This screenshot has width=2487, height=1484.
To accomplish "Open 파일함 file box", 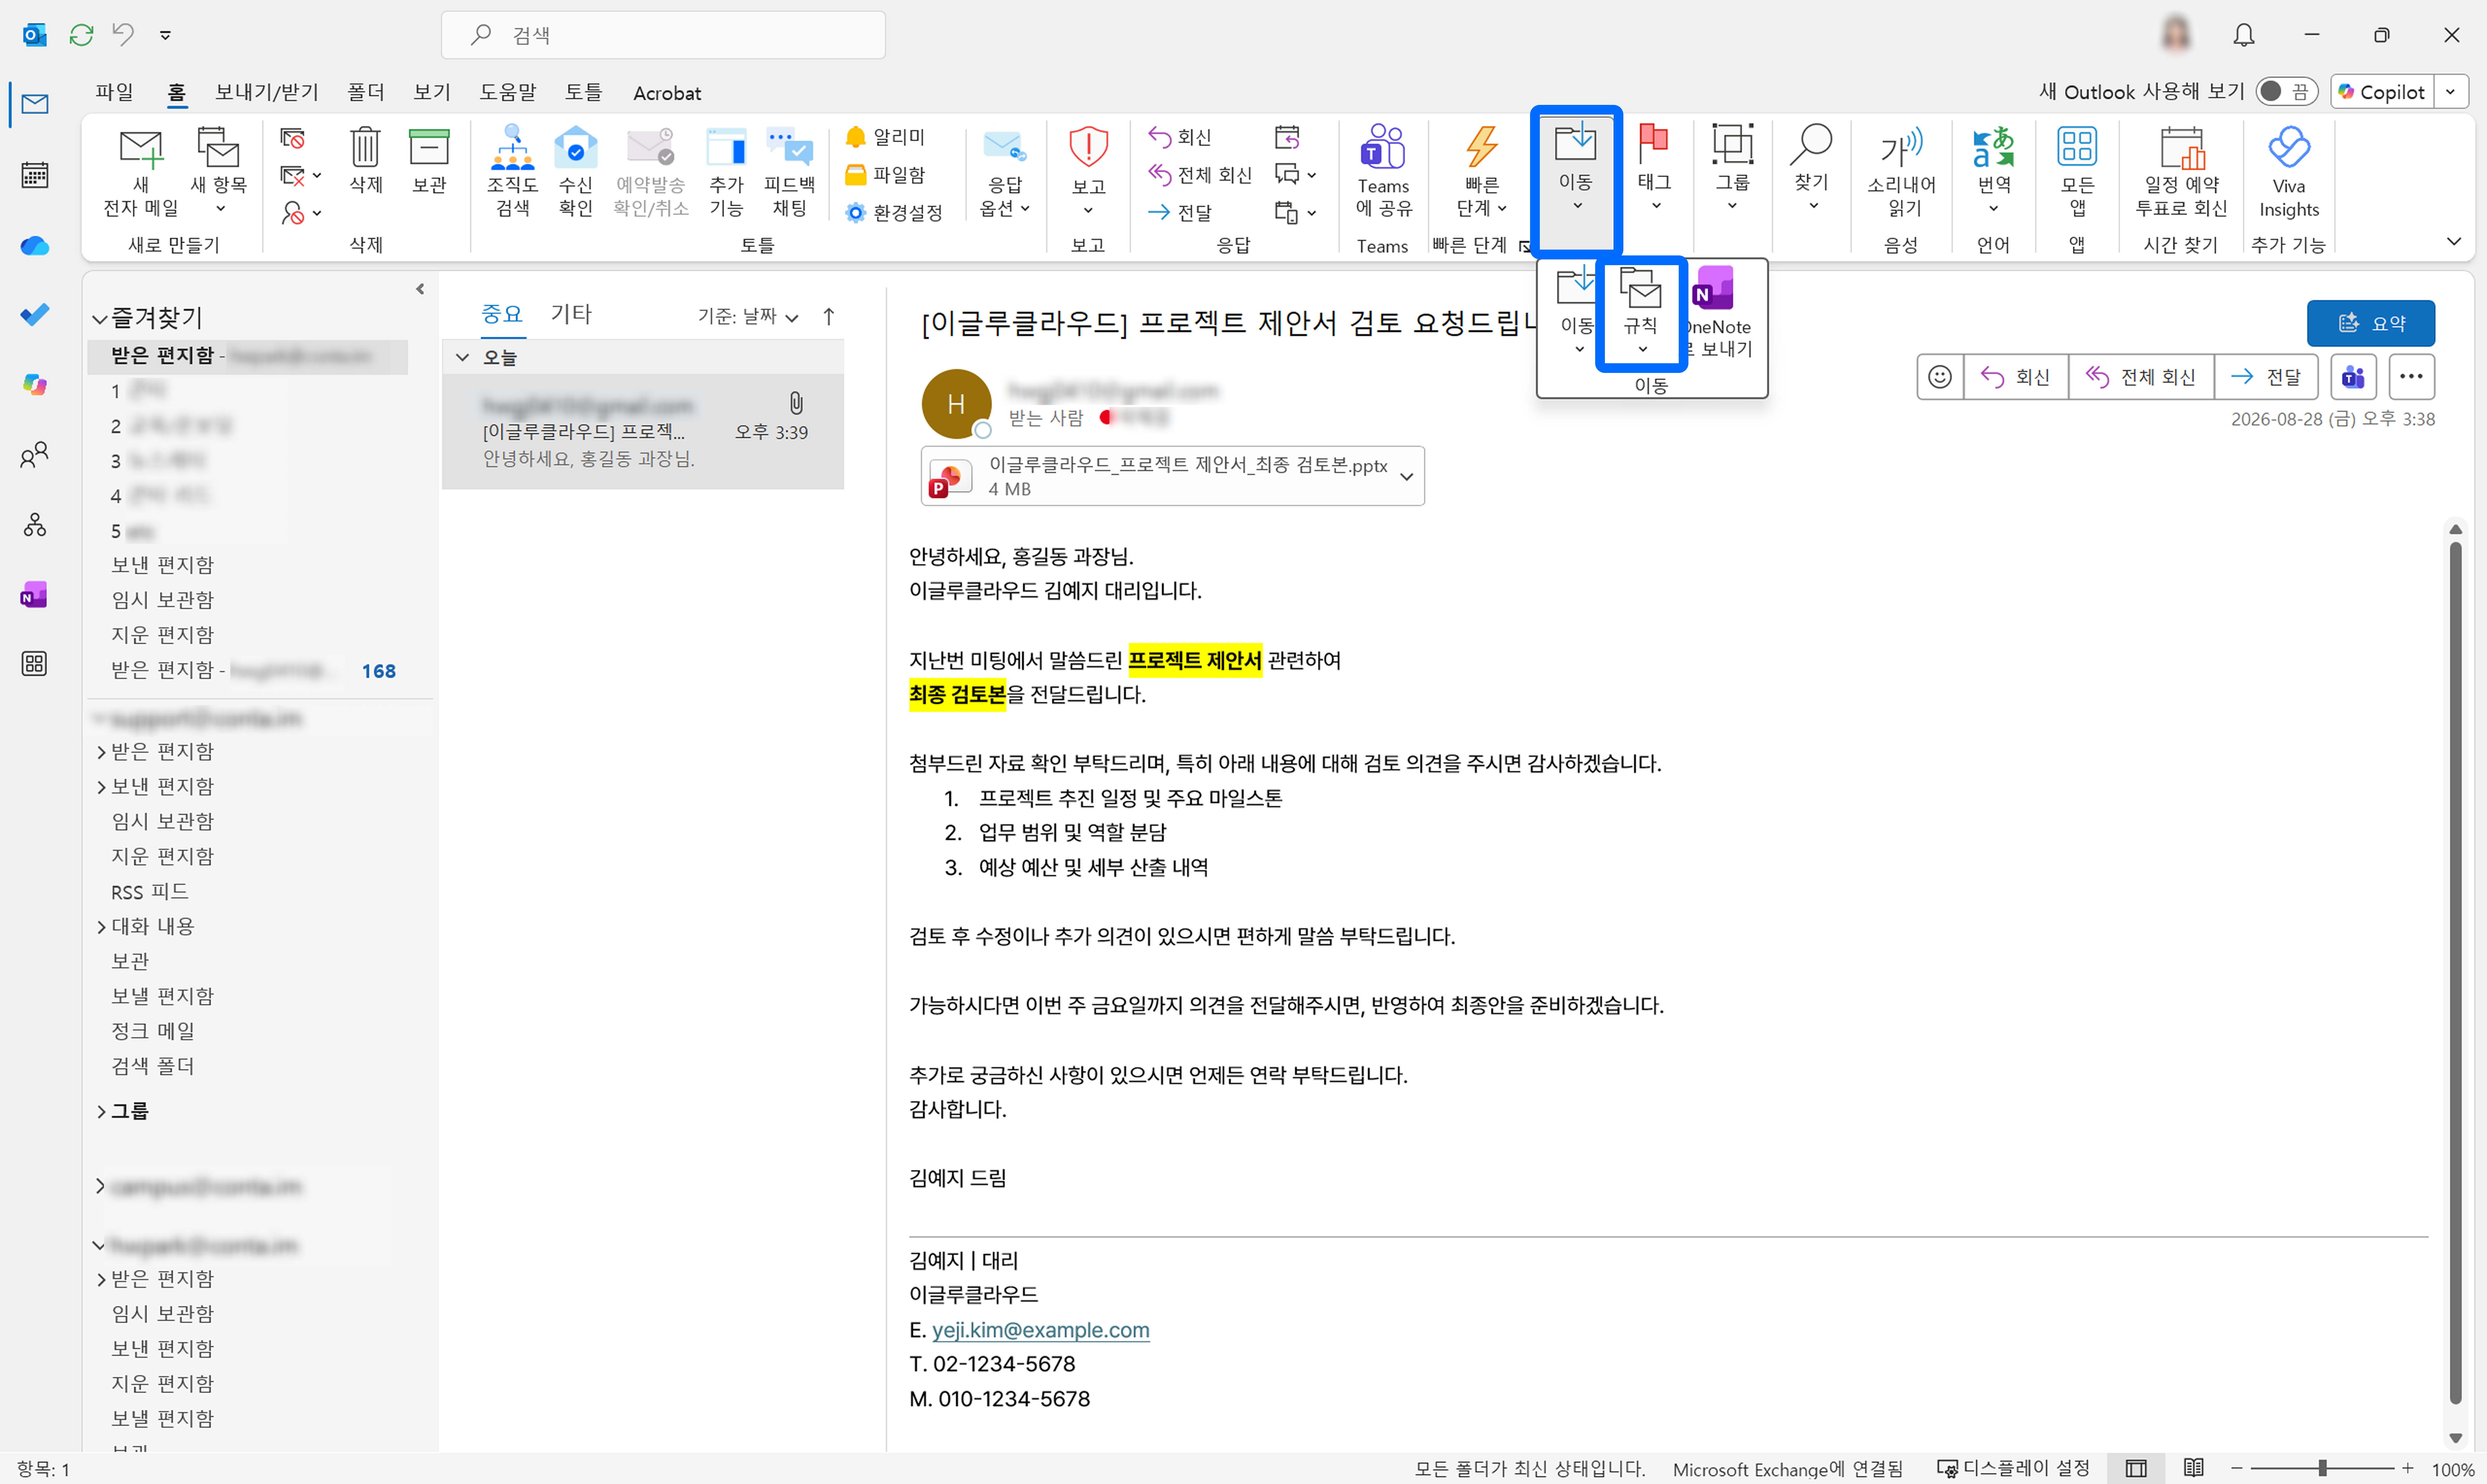I will [x=886, y=175].
